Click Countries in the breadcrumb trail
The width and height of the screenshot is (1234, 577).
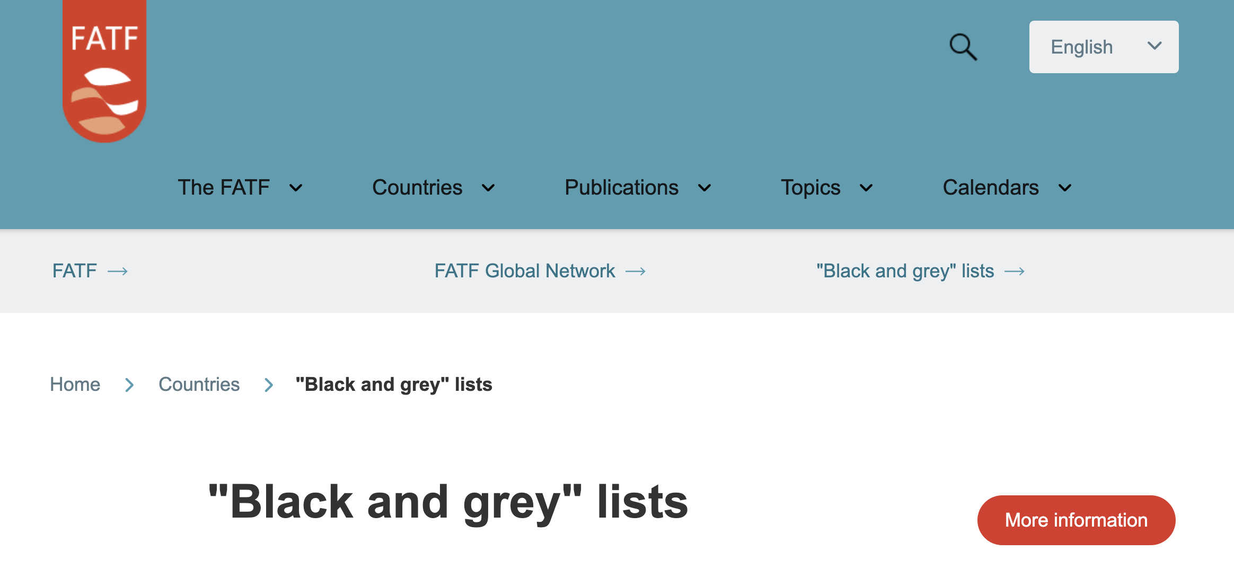[x=199, y=384]
